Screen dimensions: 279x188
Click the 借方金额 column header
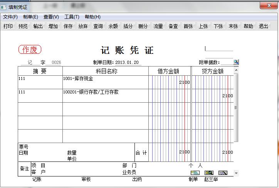pyautogui.click(x=170, y=71)
